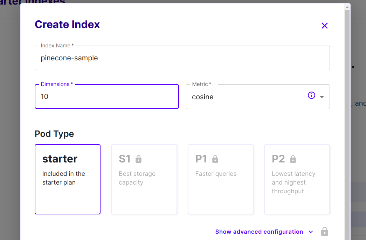Select the S1 pod type card

tap(144, 179)
